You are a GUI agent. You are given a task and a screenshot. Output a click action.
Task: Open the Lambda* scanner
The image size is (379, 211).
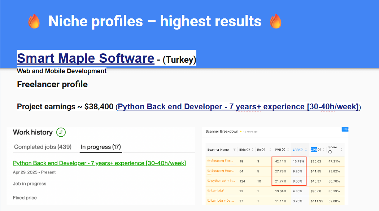click(218, 190)
